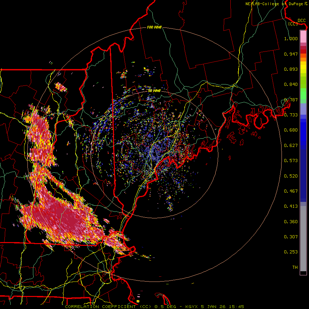Select the 0.413 scale value

291,206
